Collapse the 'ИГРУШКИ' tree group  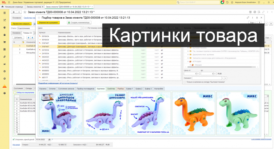pos(188,61)
